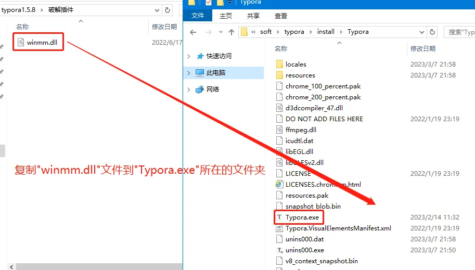
Task: Select winmm.dll file icon in left window
Action: tap(21, 42)
